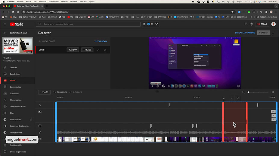Click NUEVO CORTE
This screenshot has width=279, height=156.
point(47,41)
